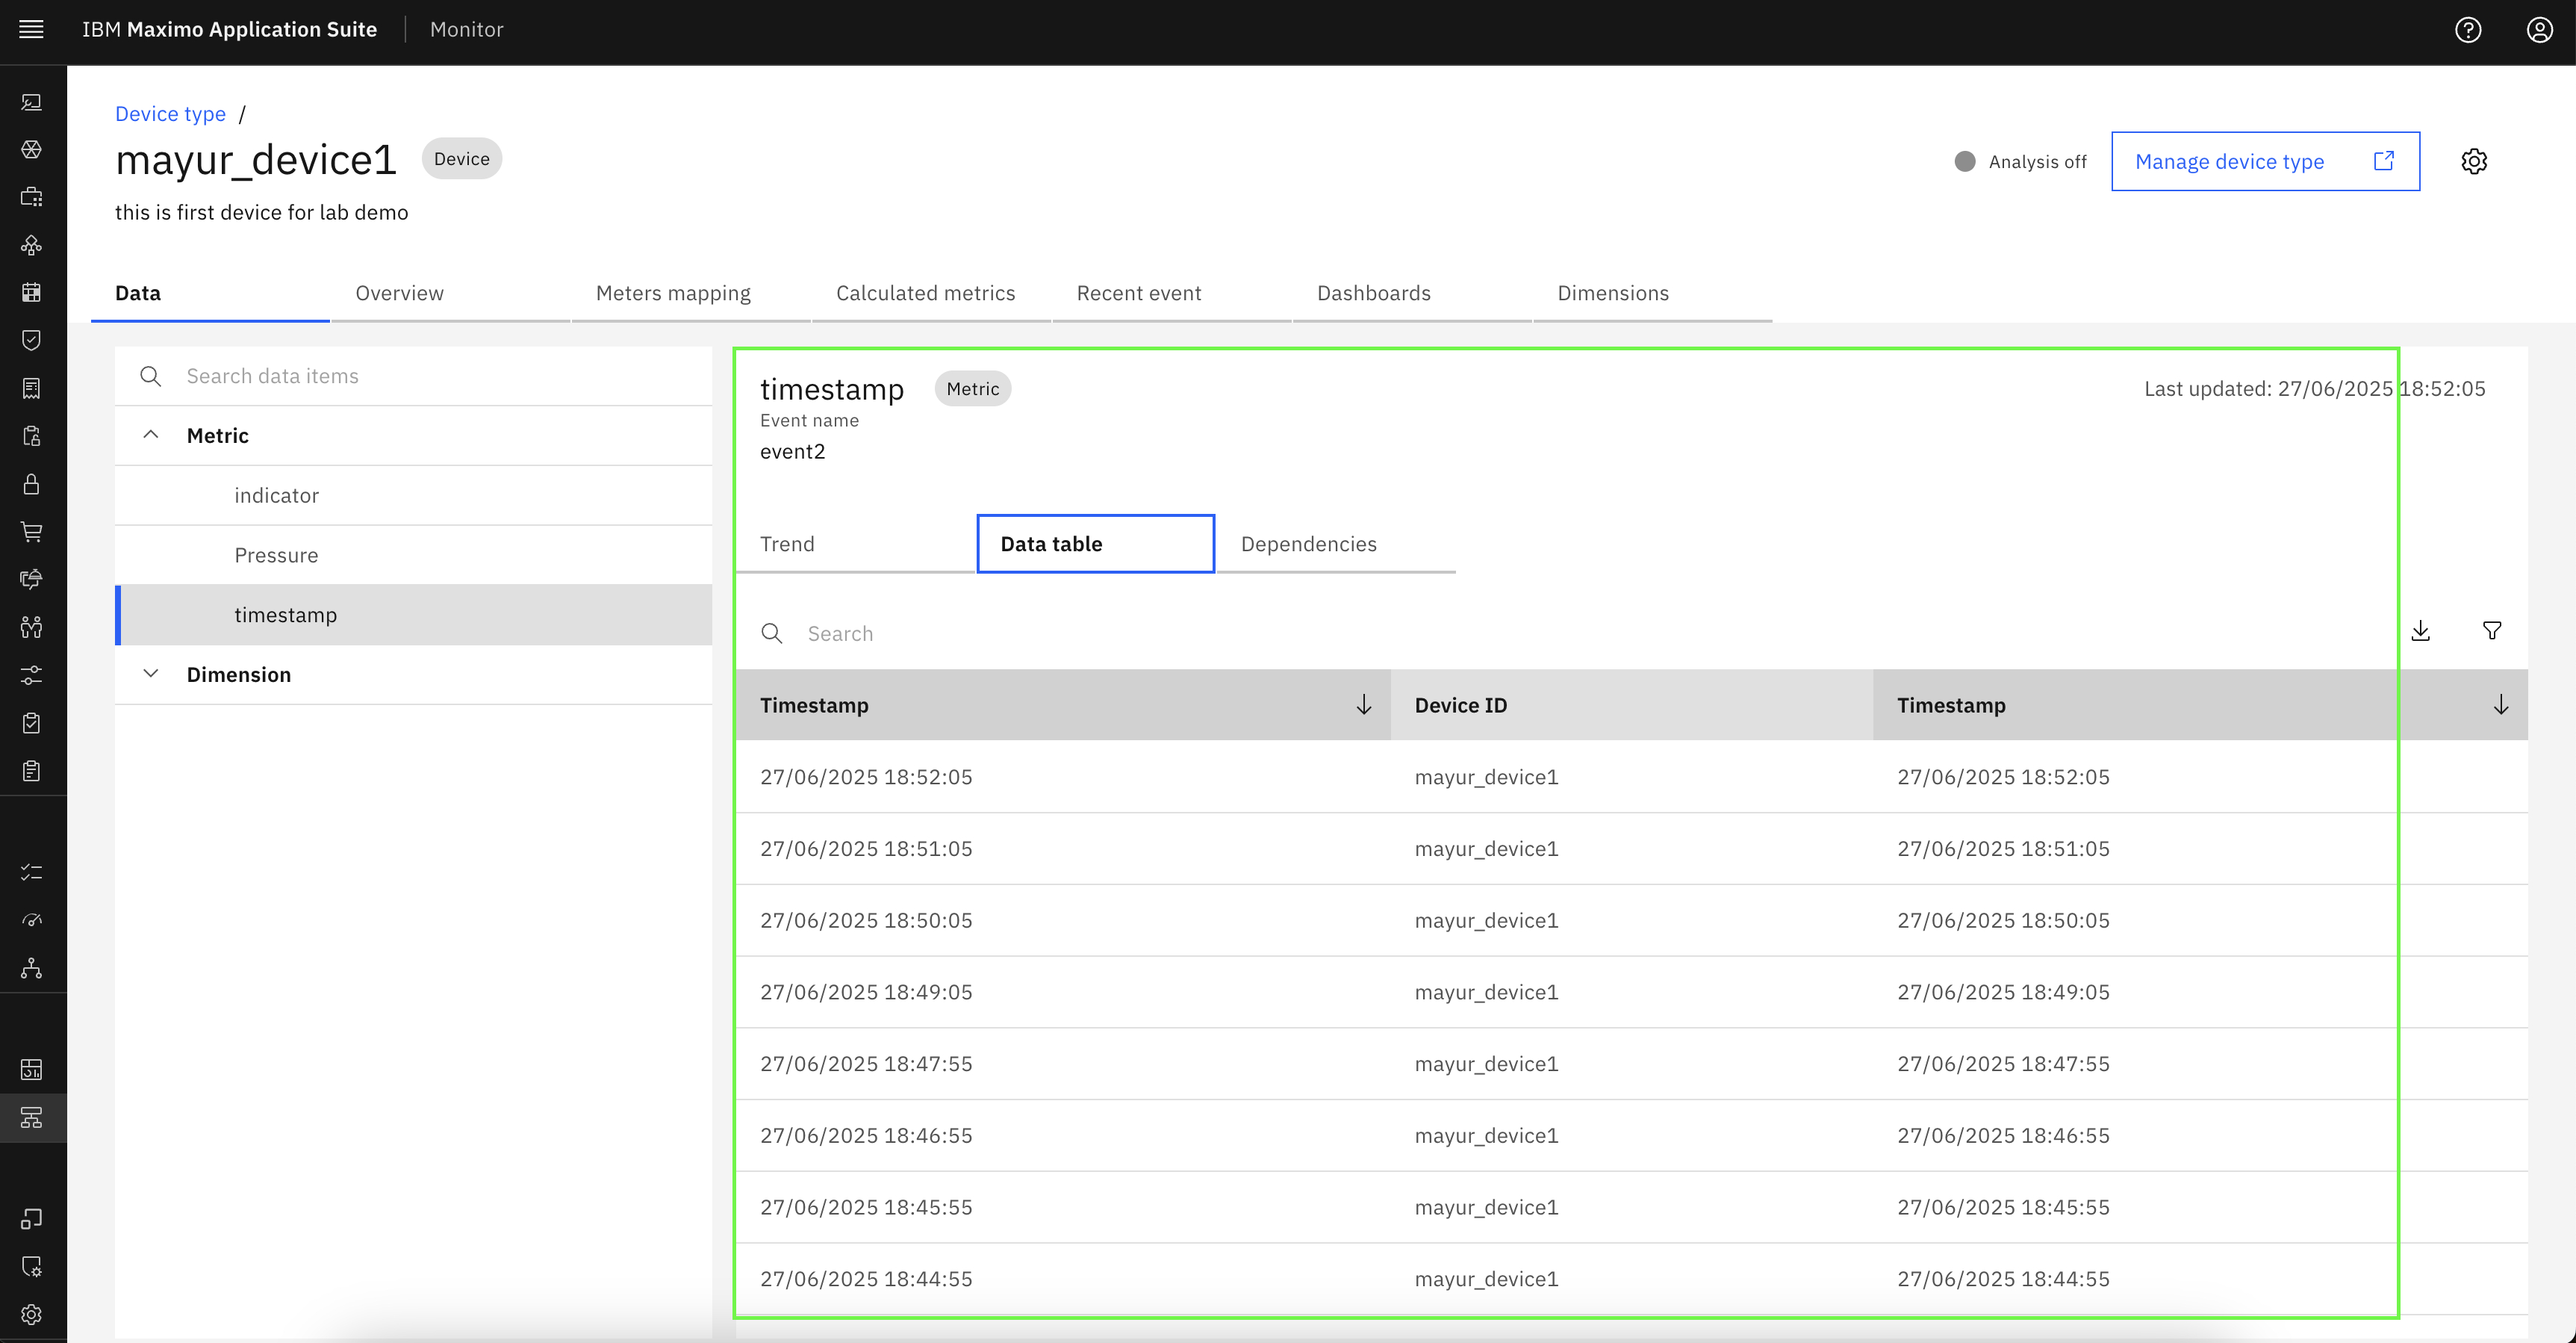Click the clipboard checkmark sidebar icon
2576x1343 pixels.
click(x=32, y=723)
